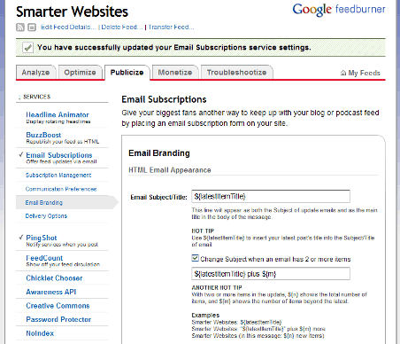Click the green success checkmark icon
Image resolution: width=400 pixels, height=344 pixels.
coord(27,47)
